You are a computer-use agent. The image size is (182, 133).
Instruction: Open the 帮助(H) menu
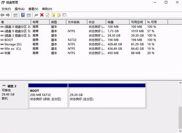coord(47,9)
